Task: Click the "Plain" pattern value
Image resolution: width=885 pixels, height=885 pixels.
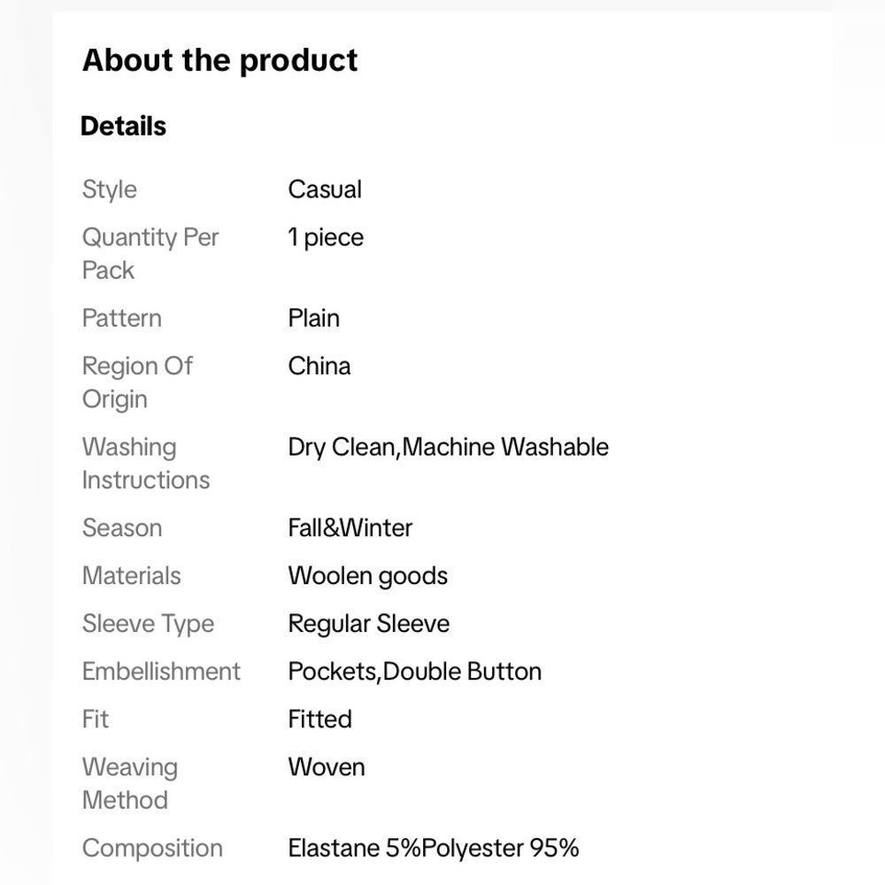Action: click(x=313, y=319)
